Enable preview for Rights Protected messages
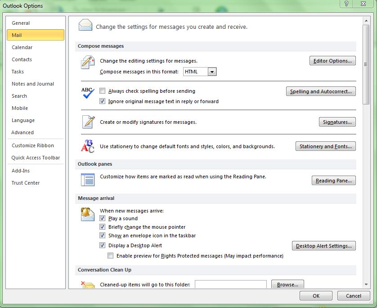 110,256
